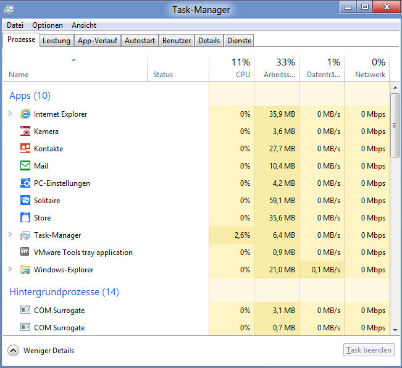
Task: Click the vertical scrollbar thumb
Action: 395,125
